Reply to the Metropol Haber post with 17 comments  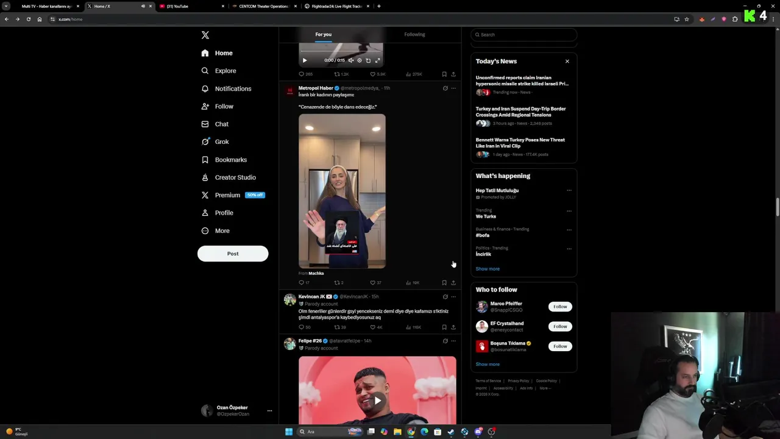point(303,283)
